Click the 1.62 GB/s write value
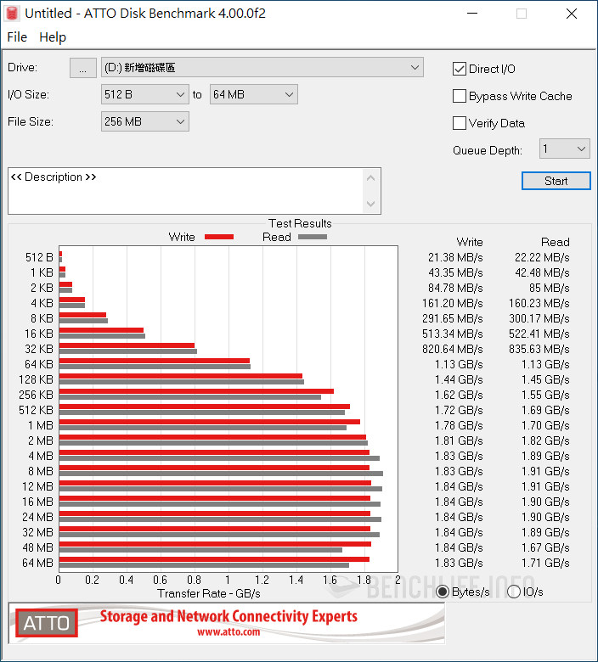This screenshot has width=598, height=662. pos(459,395)
